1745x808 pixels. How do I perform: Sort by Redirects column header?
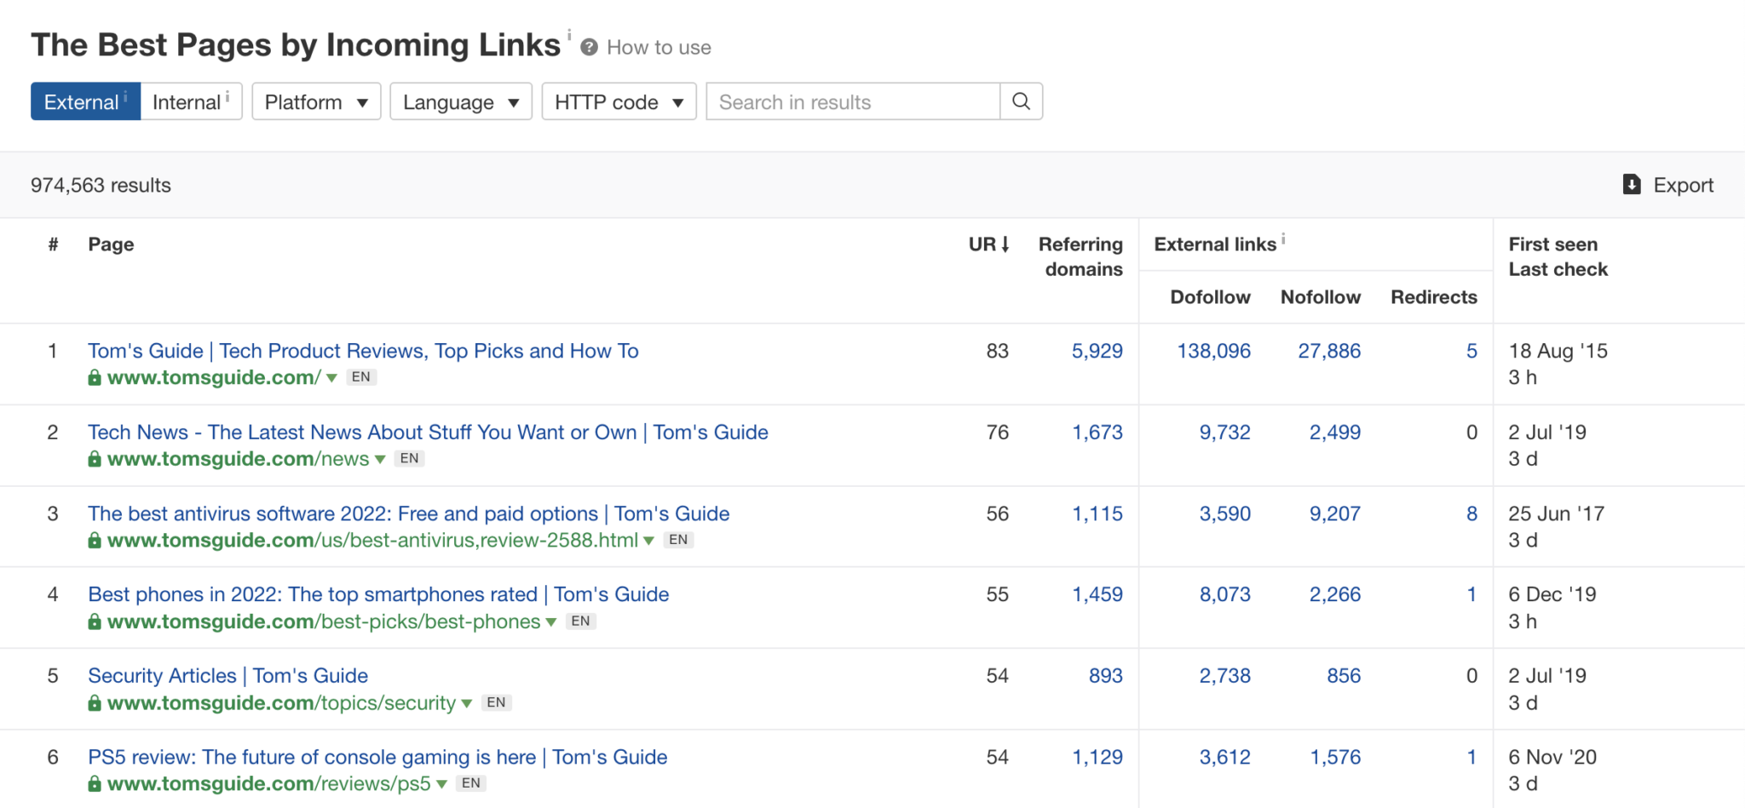tap(1434, 297)
